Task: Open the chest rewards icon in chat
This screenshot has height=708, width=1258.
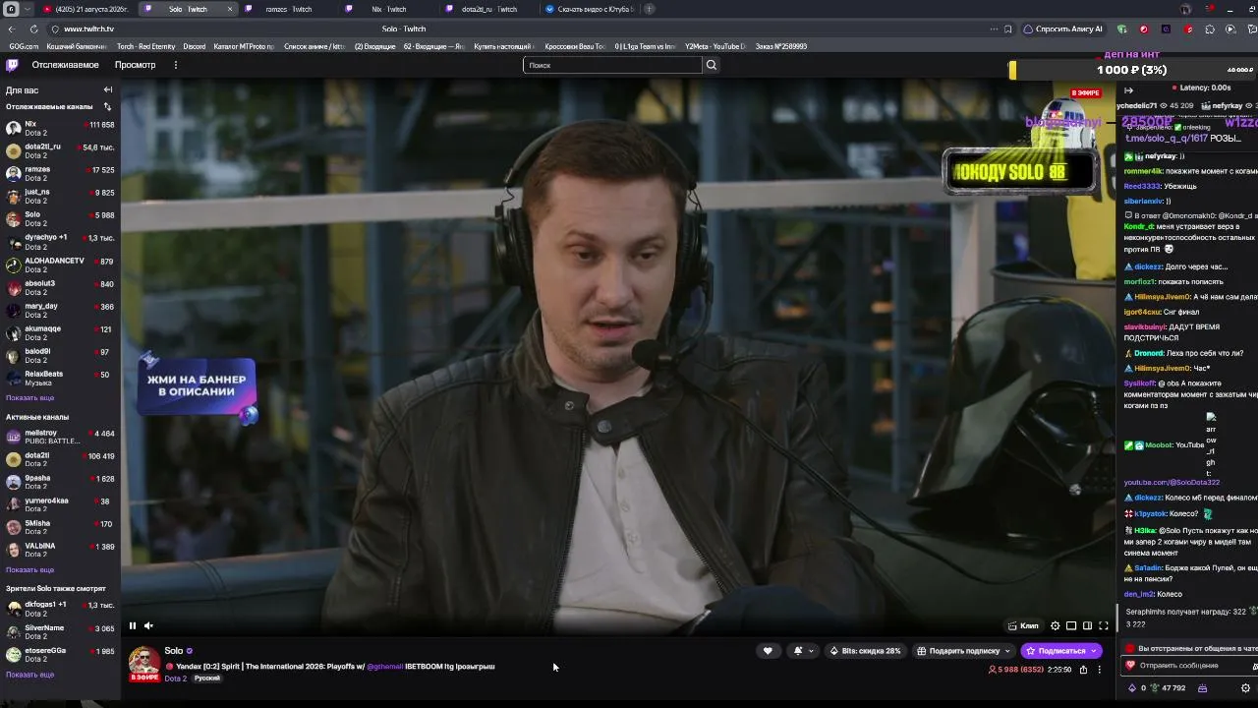Action: 1202,688
